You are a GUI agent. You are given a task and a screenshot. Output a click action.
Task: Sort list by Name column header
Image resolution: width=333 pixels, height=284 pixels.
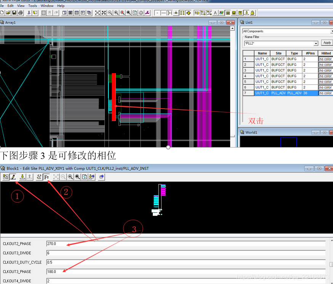click(x=262, y=53)
